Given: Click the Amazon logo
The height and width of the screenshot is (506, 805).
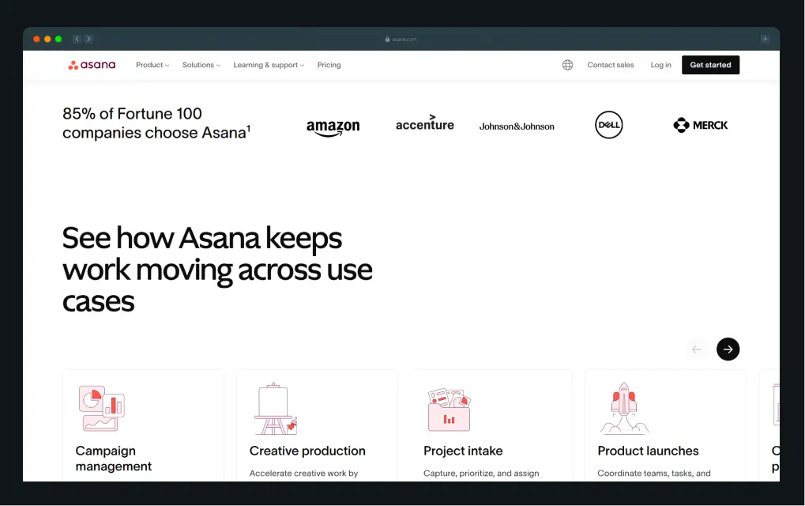Looking at the screenshot, I should 333,127.
